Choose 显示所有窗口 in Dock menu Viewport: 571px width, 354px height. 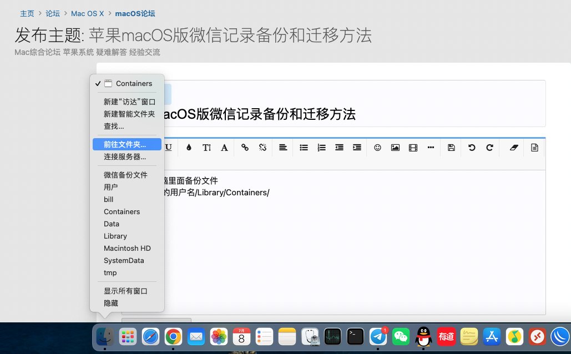tap(127, 291)
